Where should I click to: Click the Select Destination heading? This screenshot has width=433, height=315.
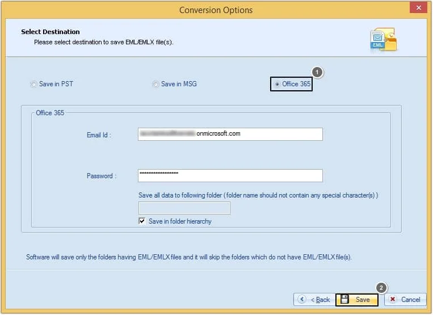point(51,32)
